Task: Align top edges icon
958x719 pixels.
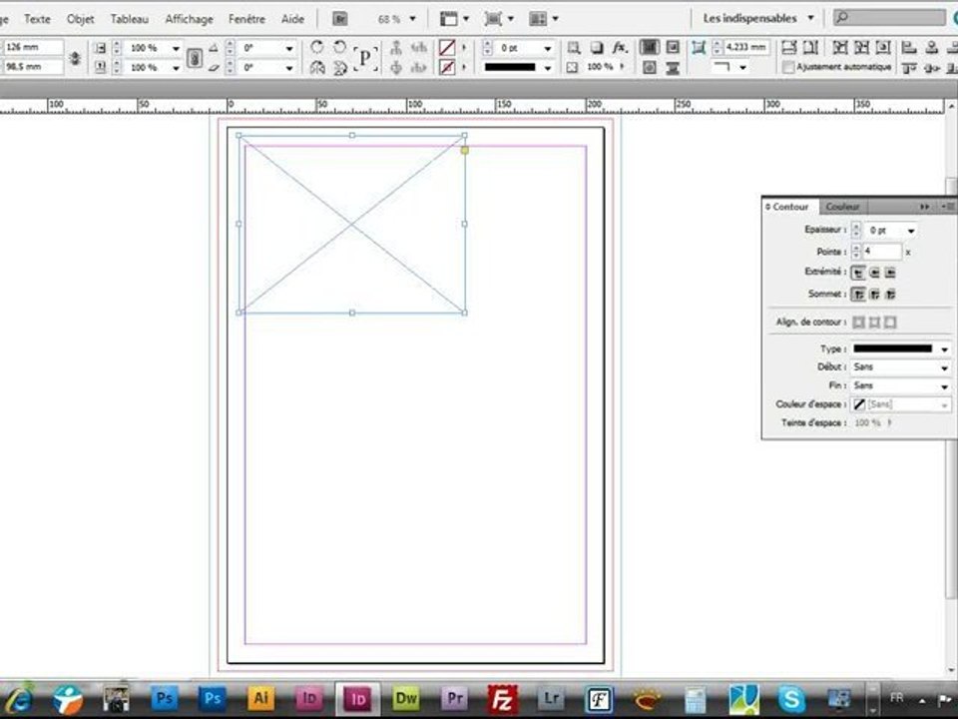Action: (909, 68)
